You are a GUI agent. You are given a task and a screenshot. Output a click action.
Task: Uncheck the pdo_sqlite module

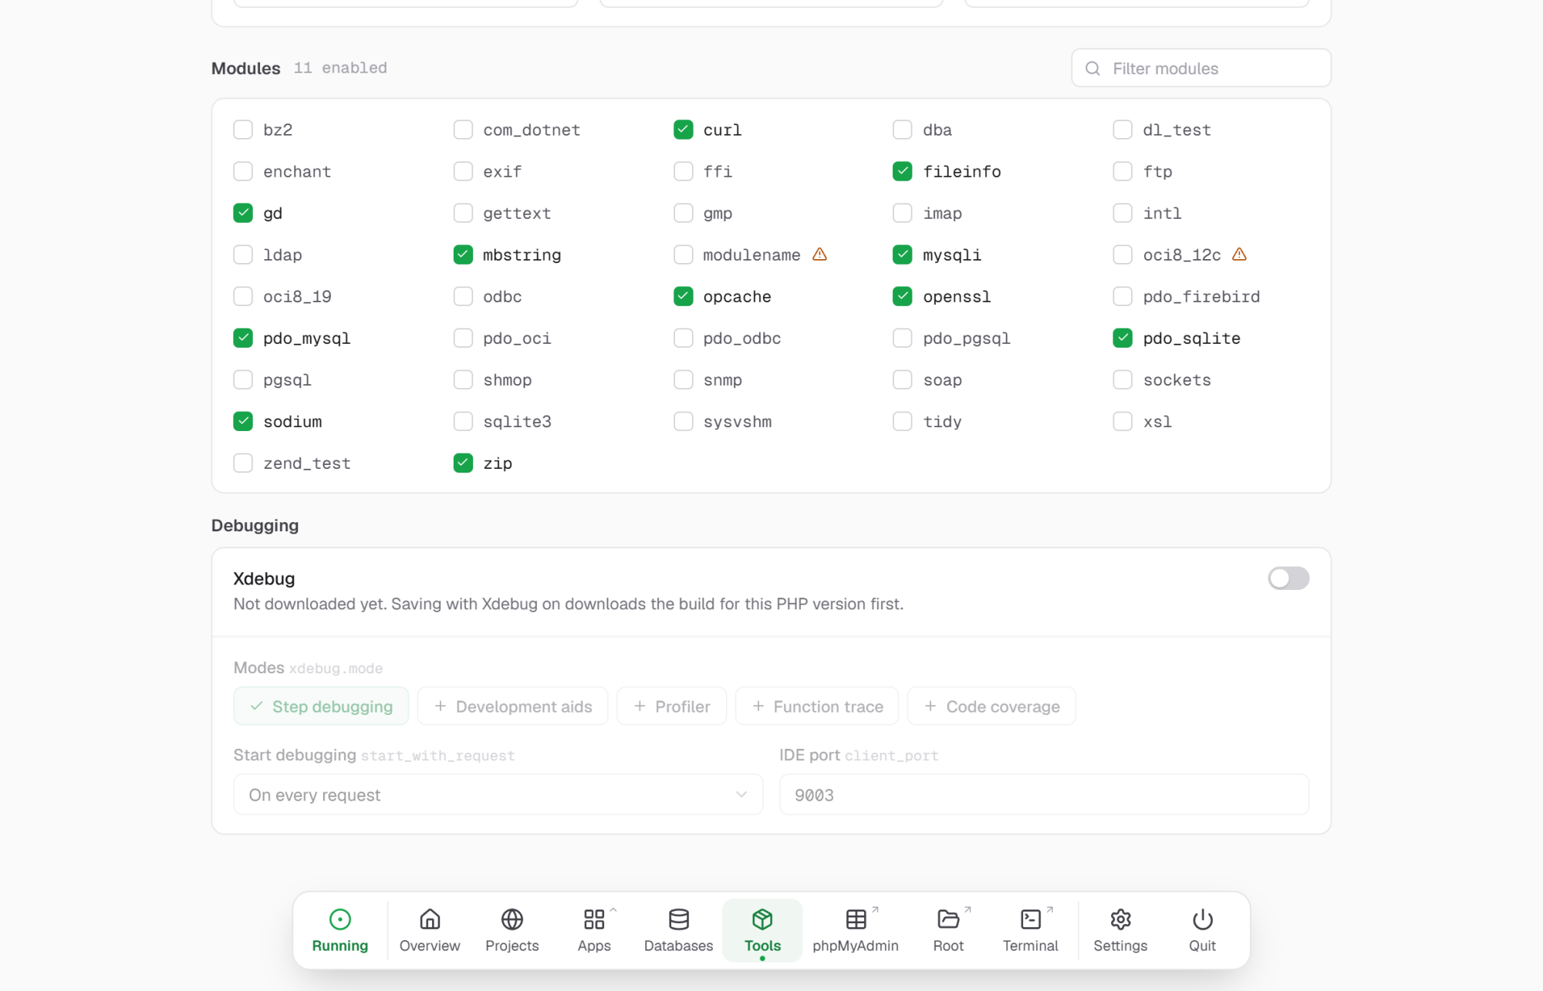(1123, 338)
